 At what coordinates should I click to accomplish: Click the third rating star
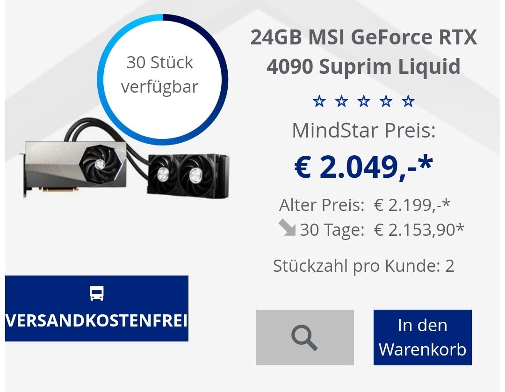(x=364, y=101)
